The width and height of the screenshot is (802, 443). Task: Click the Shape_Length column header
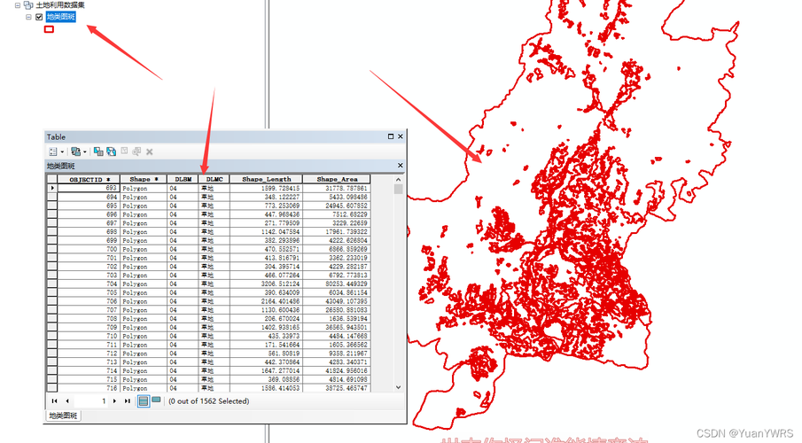click(266, 180)
